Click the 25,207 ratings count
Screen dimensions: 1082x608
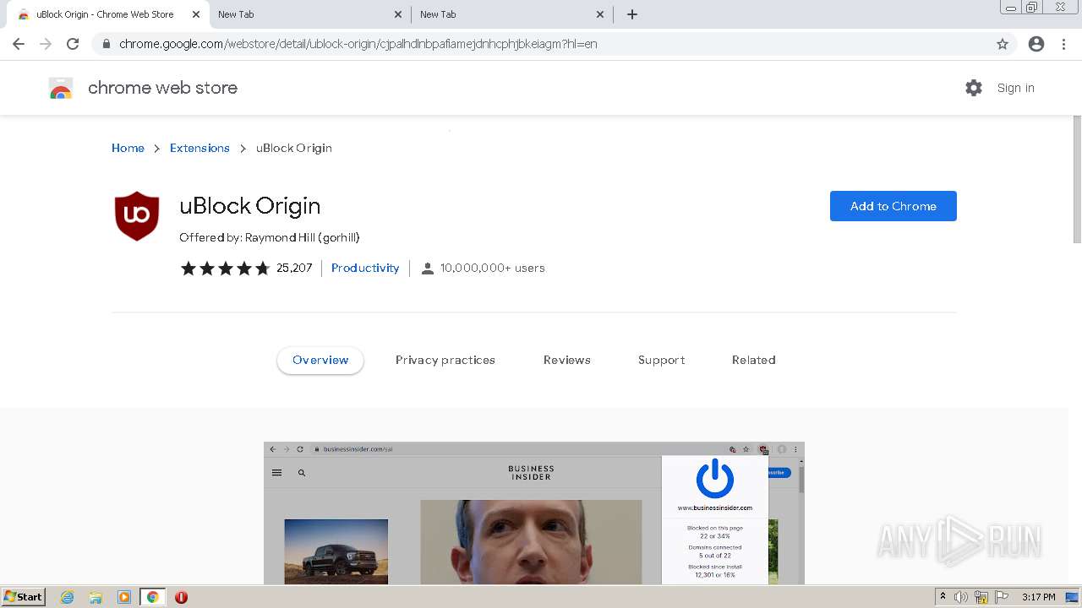click(x=294, y=268)
